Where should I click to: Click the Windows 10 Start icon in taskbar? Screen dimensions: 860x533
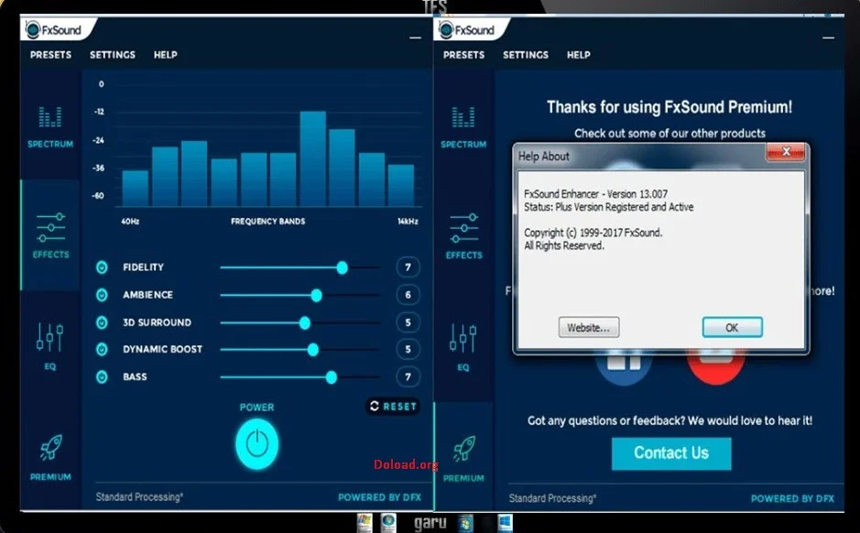pos(505,523)
